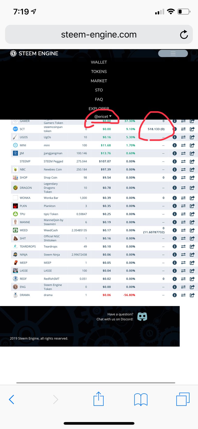The image size is (198, 429).
Task: Select the TEARDROPS symbol text
Action: pyautogui.click(x=28, y=246)
